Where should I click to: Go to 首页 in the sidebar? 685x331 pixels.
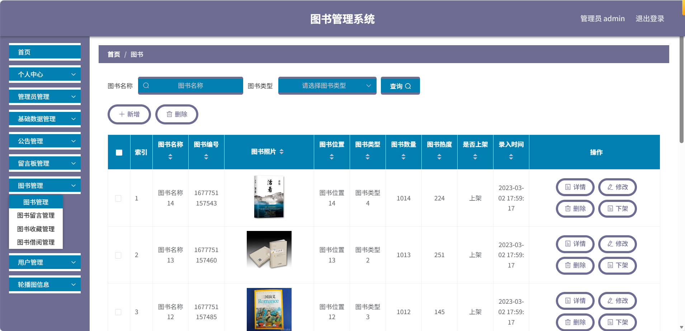(x=45, y=52)
